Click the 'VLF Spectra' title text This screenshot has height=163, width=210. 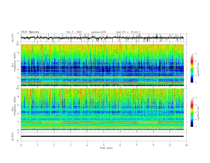[30, 32]
